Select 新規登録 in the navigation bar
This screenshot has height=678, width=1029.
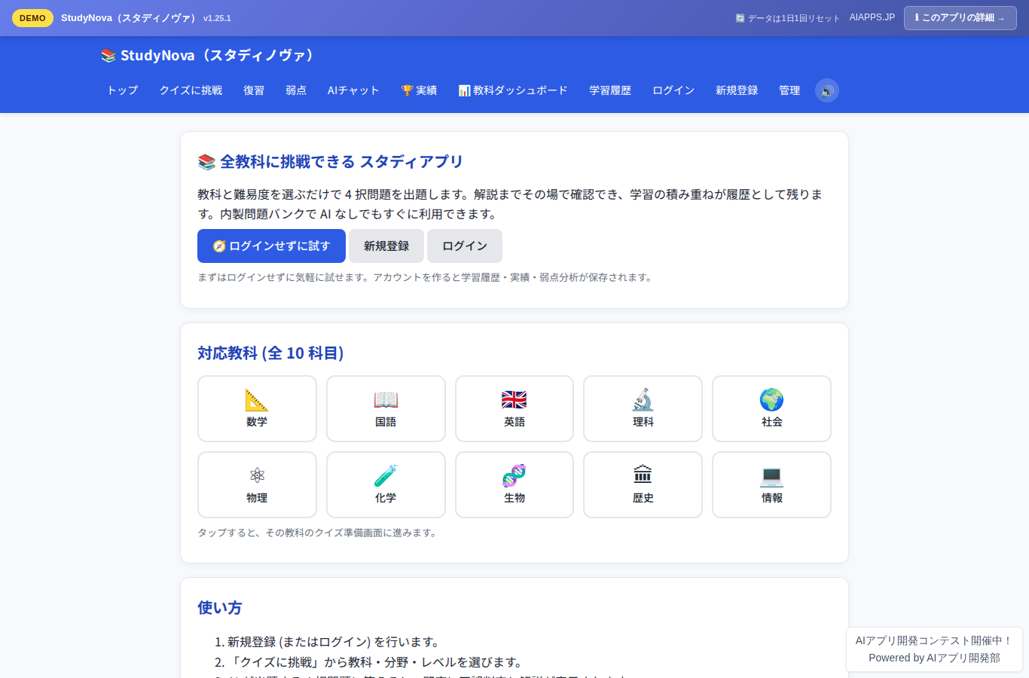tap(737, 90)
